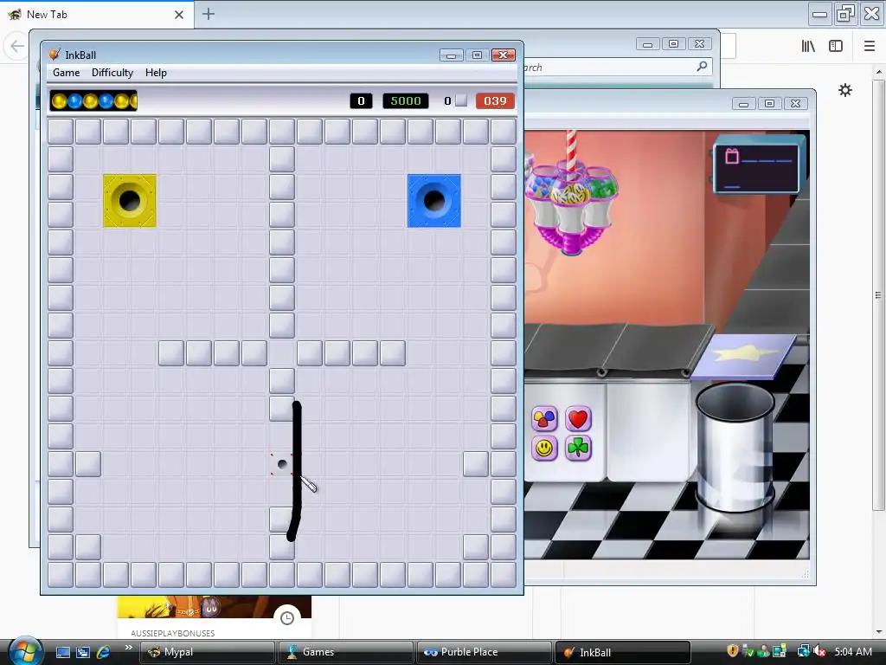The width and height of the screenshot is (886, 665).
Task: Minimize the Purble Place window
Action: click(743, 104)
